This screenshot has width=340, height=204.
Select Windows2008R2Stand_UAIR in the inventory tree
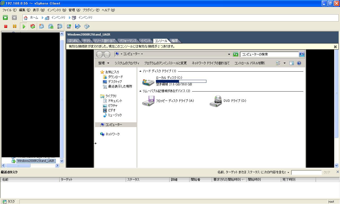tap(36, 161)
